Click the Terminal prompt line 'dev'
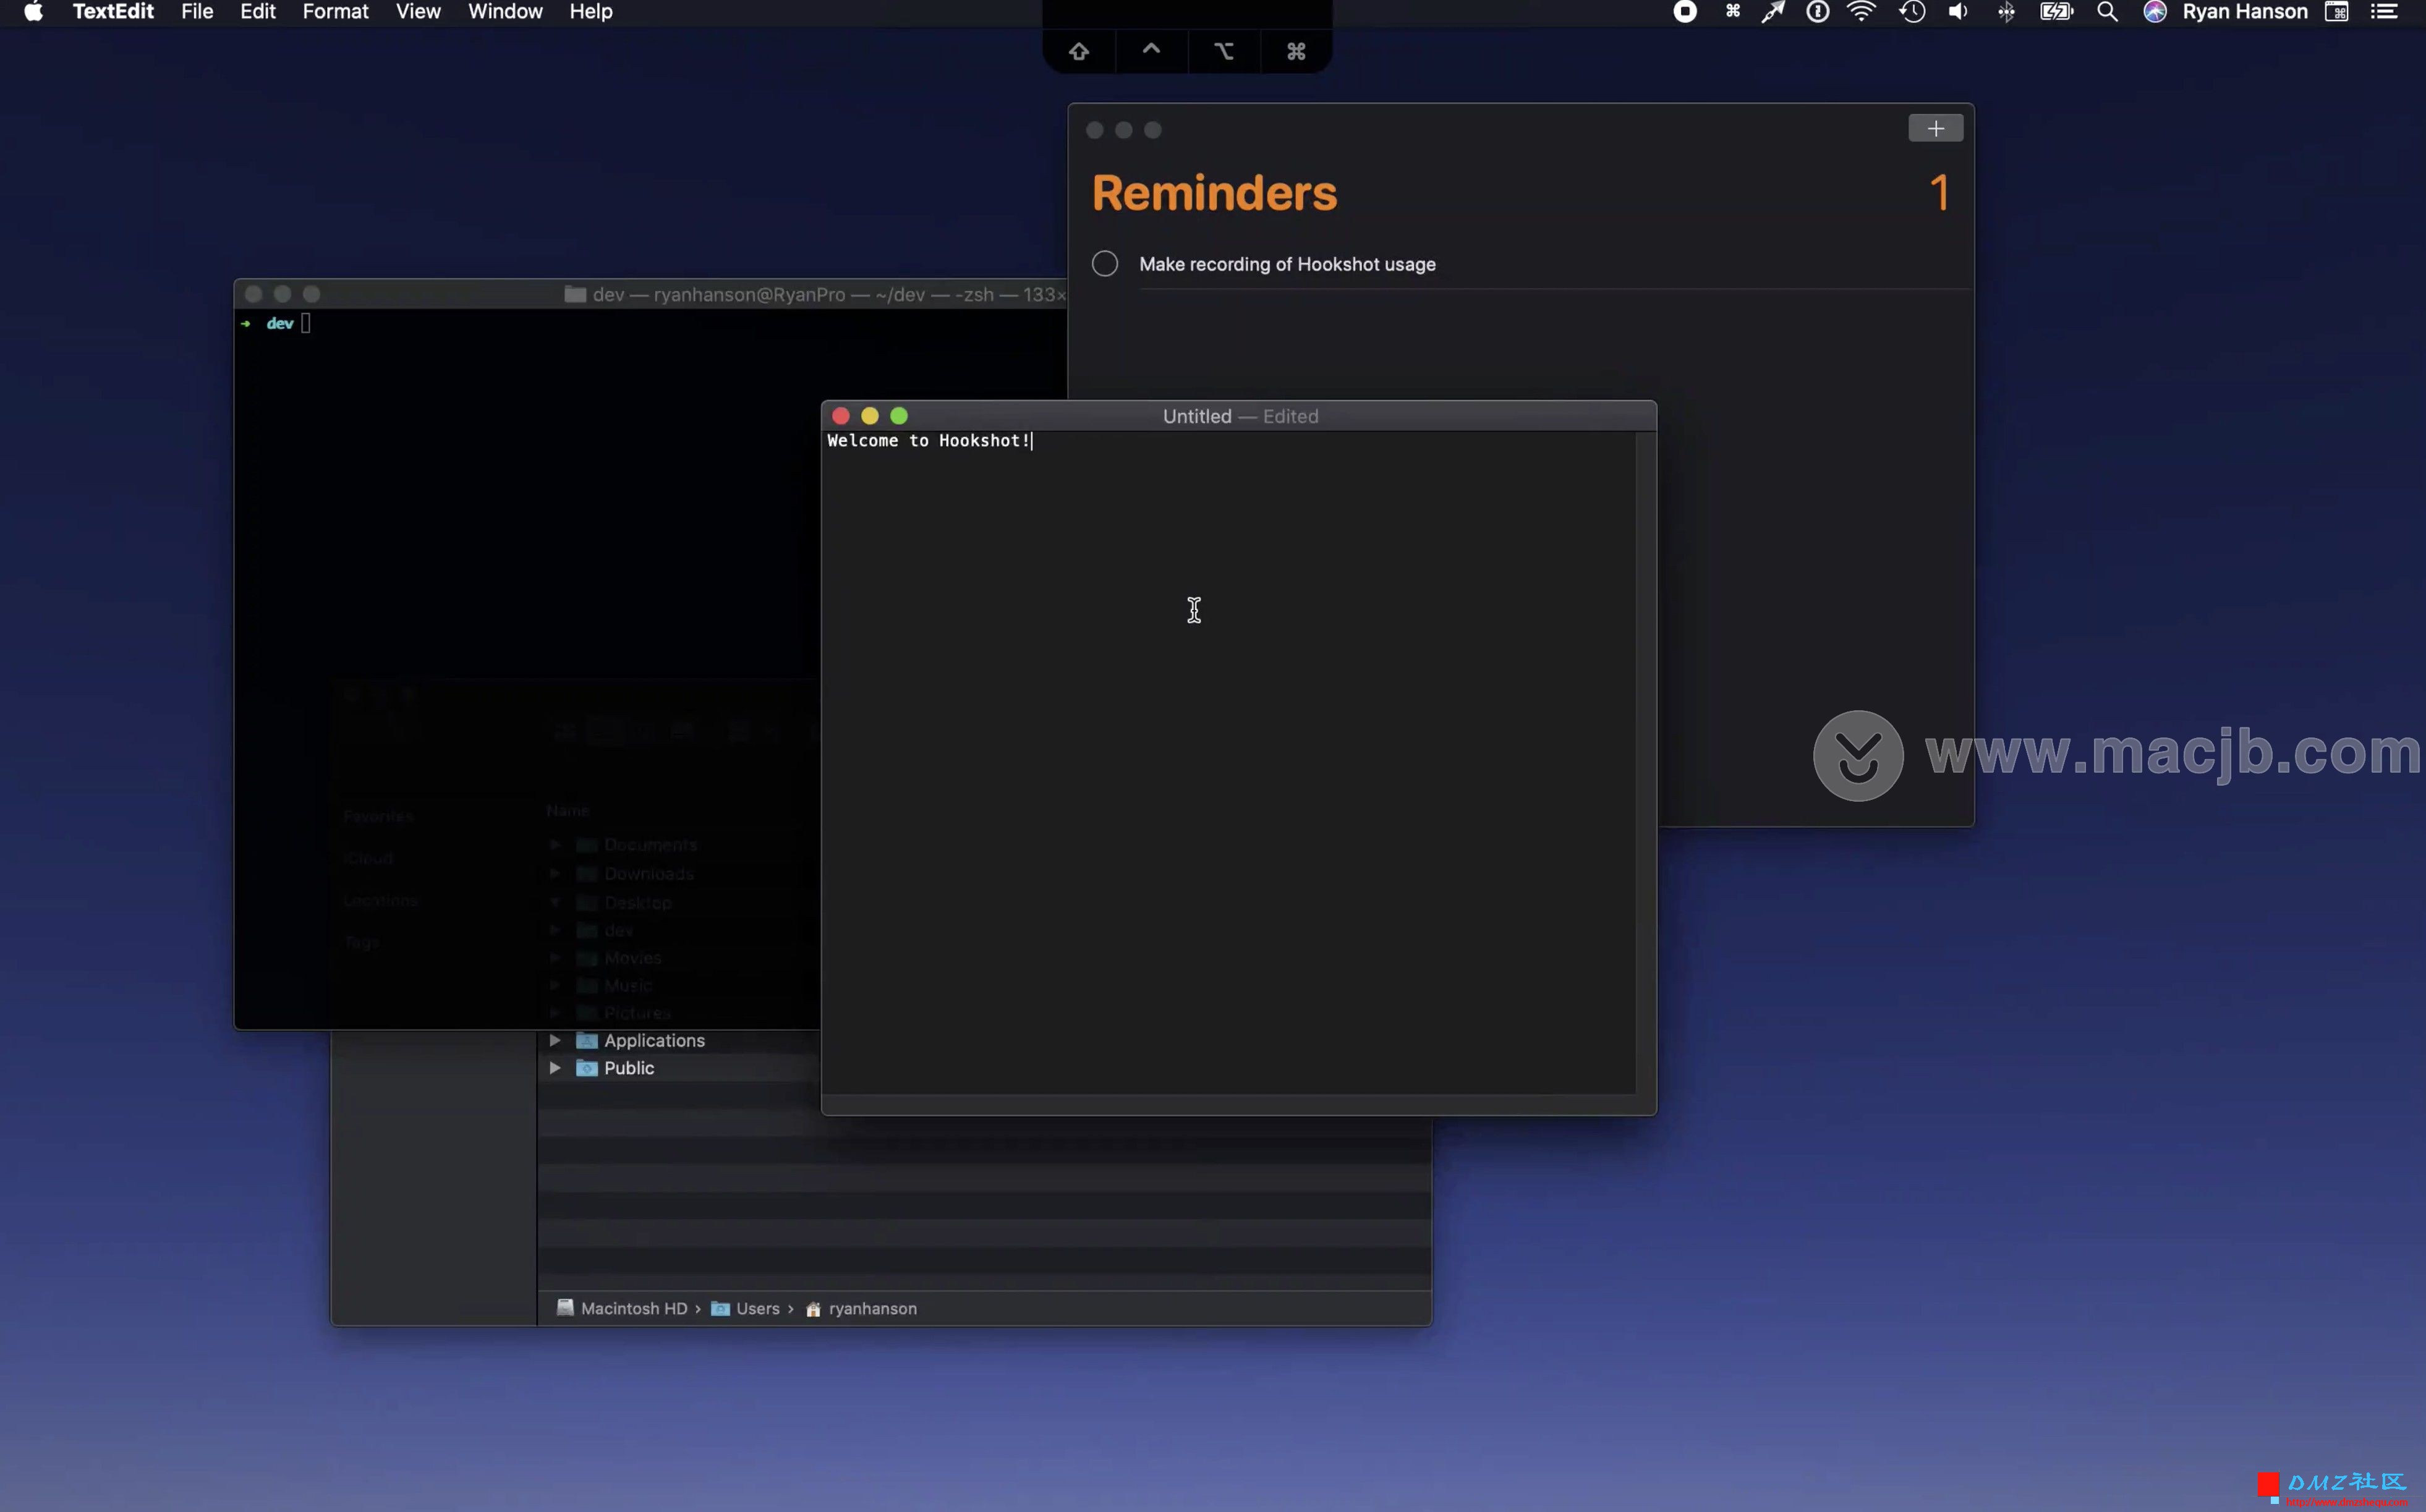Screen dimensions: 2426x1512 279,323
